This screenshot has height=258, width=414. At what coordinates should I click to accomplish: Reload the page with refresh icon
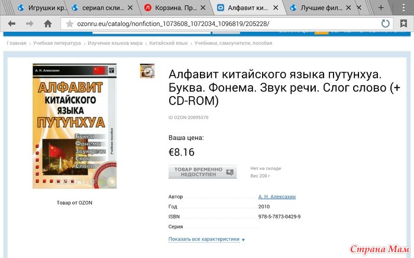point(385,24)
